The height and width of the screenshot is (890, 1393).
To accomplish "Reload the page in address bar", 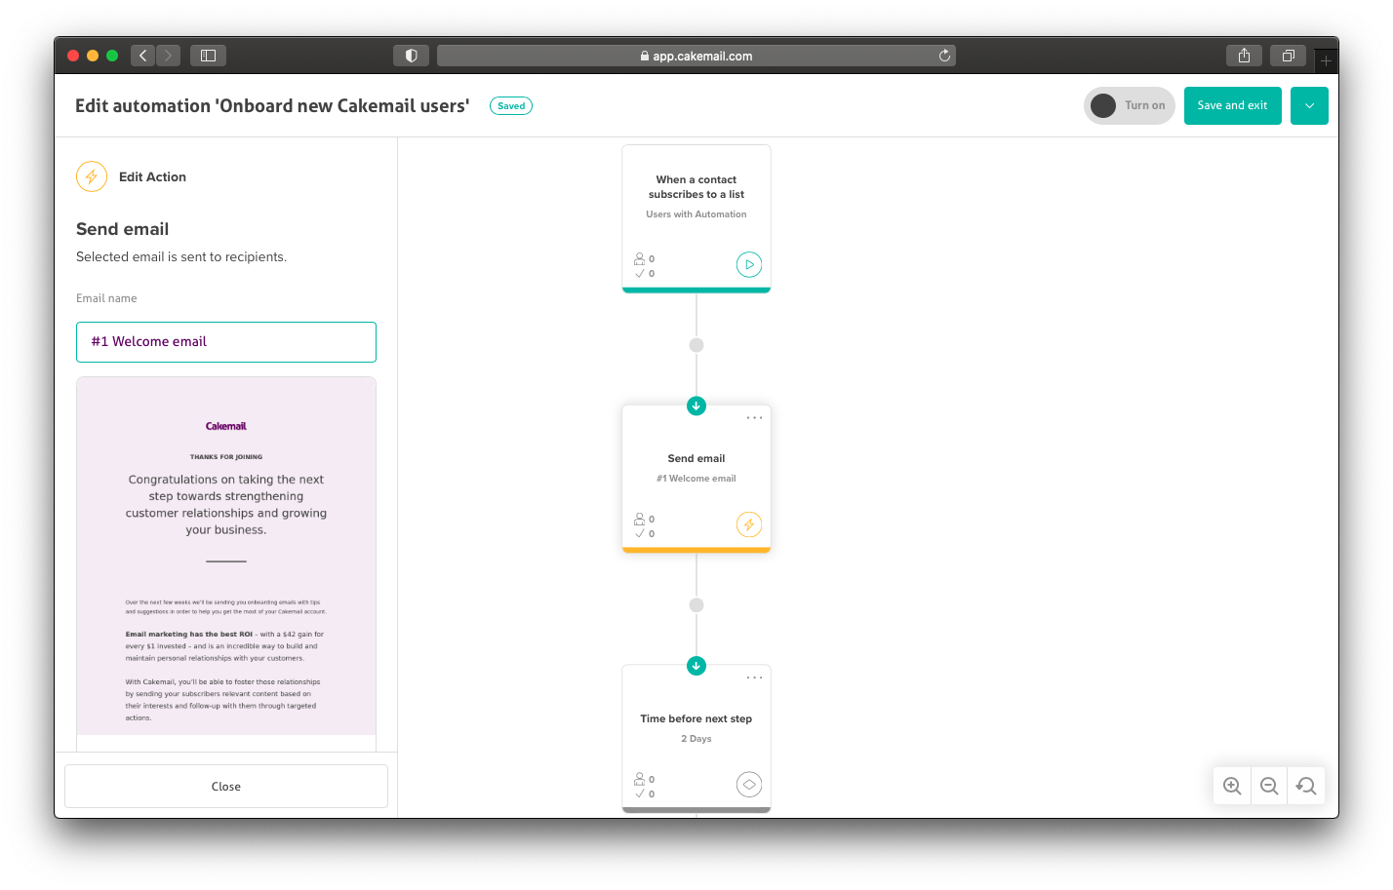I will pos(944,56).
